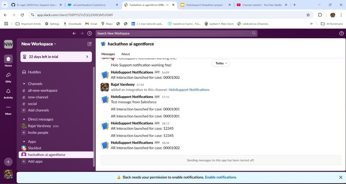The height and width of the screenshot is (184, 346).
Task: Compose a new message pencil icon
Action: [x=89, y=44]
